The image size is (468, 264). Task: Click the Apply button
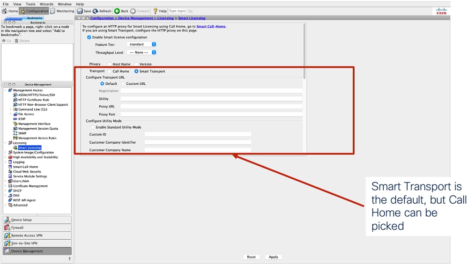point(273,257)
